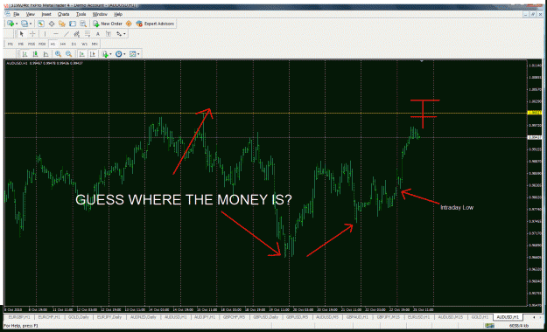
Task: Toggle D1 timeframe button
Action: pos(74,45)
